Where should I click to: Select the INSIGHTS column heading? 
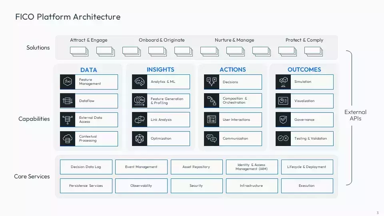click(160, 70)
